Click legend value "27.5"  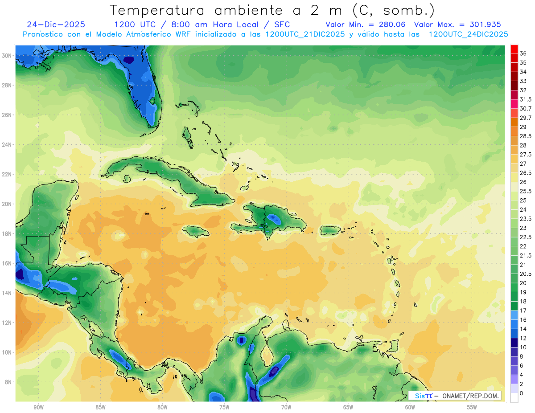[x=526, y=154]
